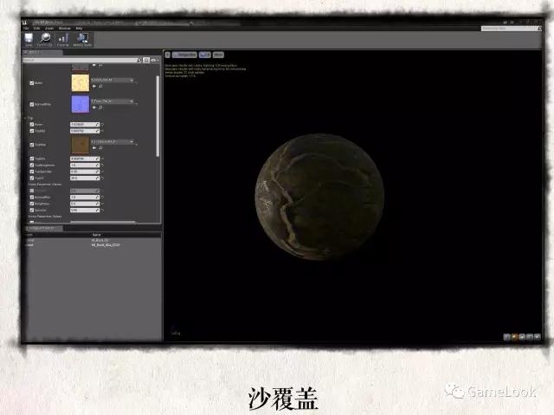The height and width of the screenshot is (415, 554).
Task: Toggle the TopRoughness checkbox
Action: 32,165
